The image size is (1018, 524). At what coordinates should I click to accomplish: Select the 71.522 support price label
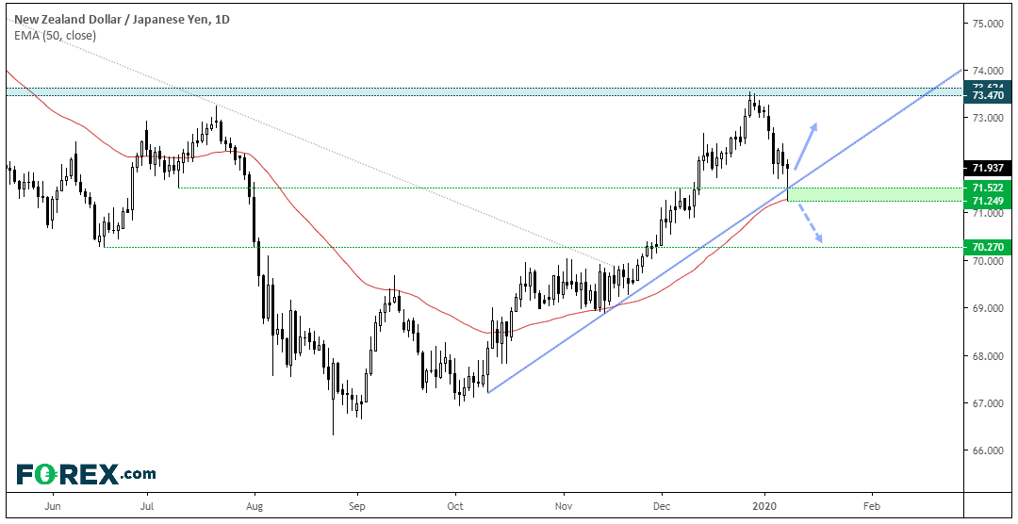pyautogui.click(x=988, y=188)
